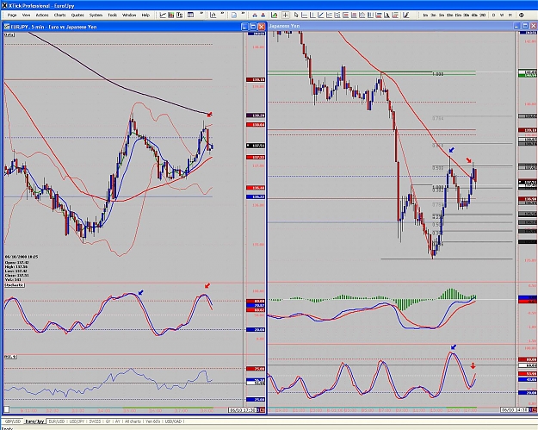Switch to Yen 60's page tab
538x430 pixels.
pyautogui.click(x=152, y=421)
